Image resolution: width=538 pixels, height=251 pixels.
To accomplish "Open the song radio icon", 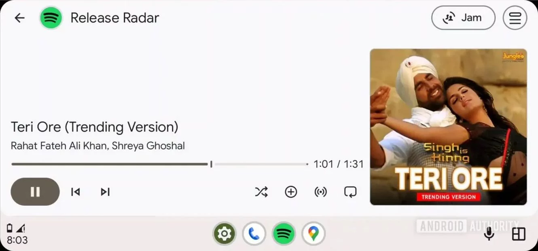I will click(x=320, y=192).
